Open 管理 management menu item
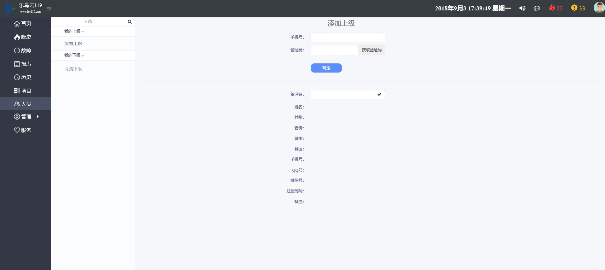The height and width of the screenshot is (270, 605). [x=23, y=116]
